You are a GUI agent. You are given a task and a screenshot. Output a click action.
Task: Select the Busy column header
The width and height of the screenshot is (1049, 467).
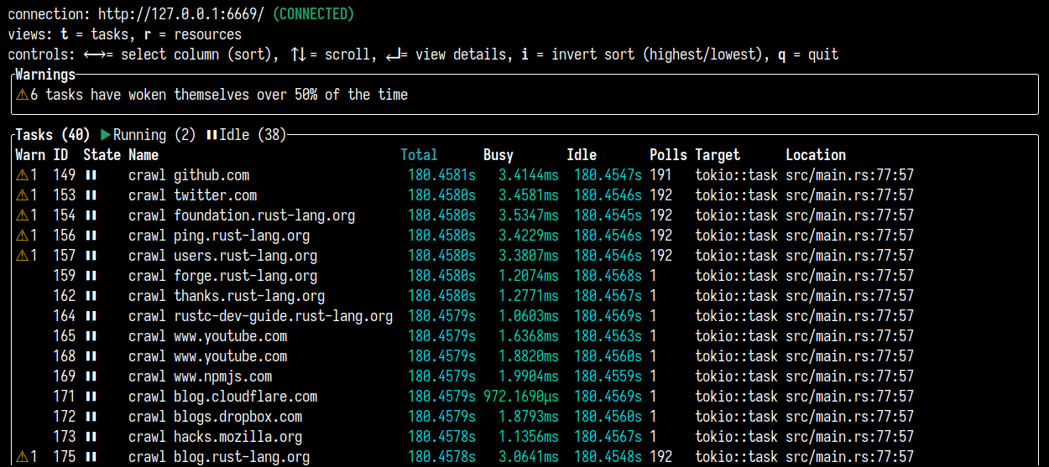[498, 155]
